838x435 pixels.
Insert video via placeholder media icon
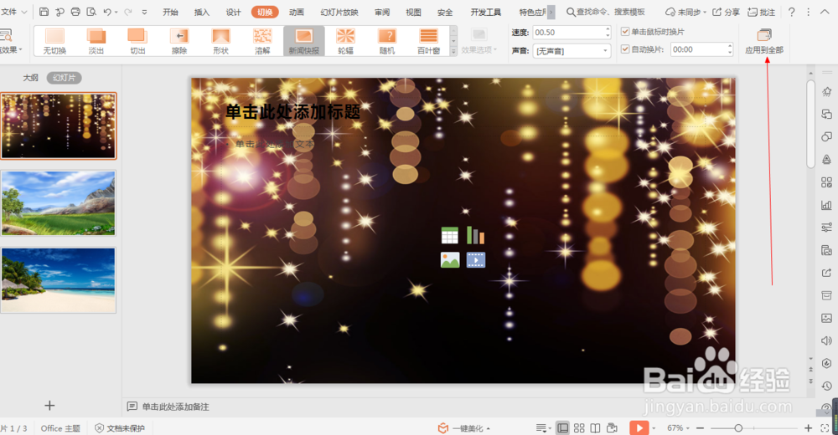476,260
